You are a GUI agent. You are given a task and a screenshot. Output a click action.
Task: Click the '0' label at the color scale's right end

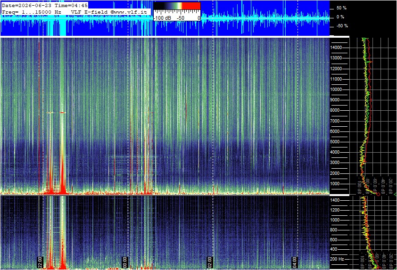(x=199, y=18)
